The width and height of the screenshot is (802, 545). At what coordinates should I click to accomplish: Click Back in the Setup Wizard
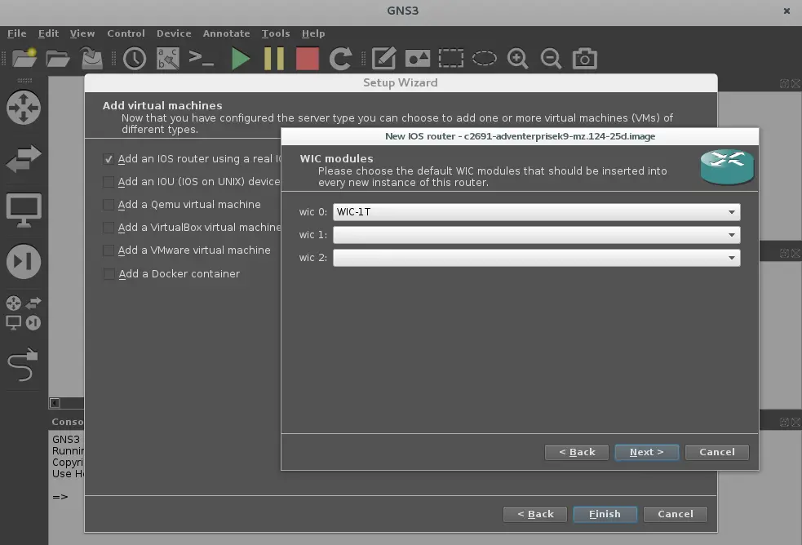pos(535,514)
